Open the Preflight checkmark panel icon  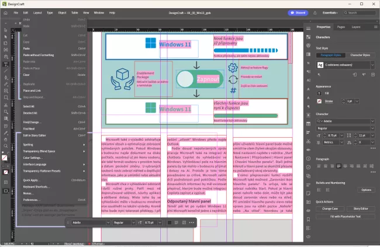pyautogui.click(x=308, y=167)
